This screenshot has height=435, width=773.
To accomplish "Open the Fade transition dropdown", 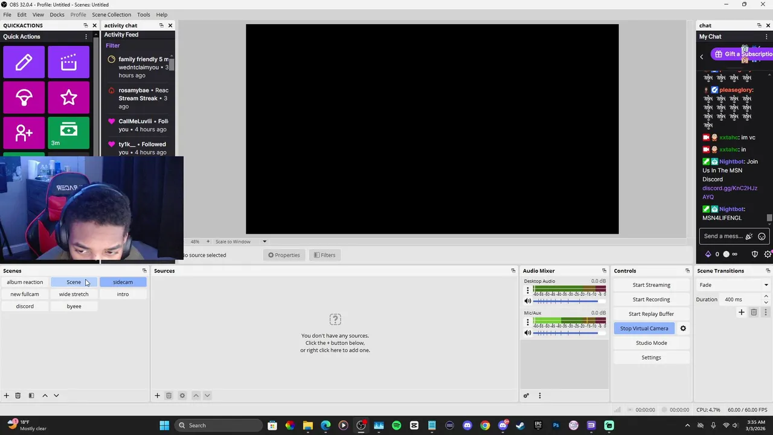I will [x=733, y=285].
